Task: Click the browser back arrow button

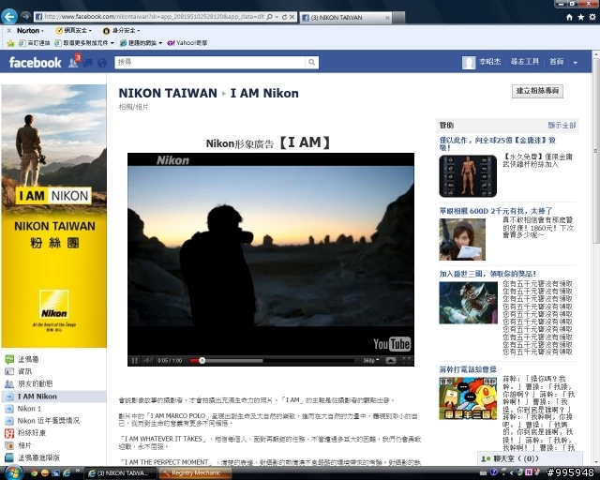Action: [9, 17]
